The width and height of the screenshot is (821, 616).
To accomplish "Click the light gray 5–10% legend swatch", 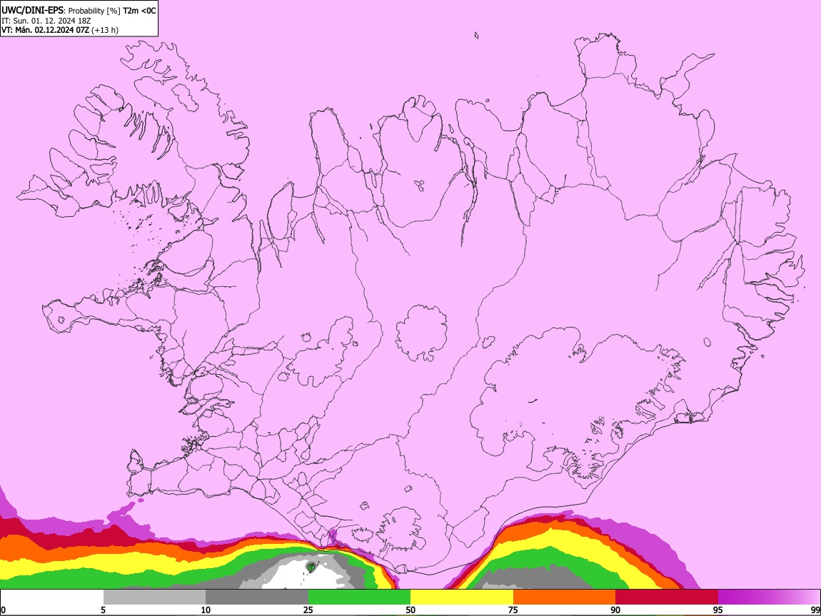I will tap(154, 597).
